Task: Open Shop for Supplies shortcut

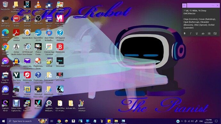Action: tap(5, 77)
